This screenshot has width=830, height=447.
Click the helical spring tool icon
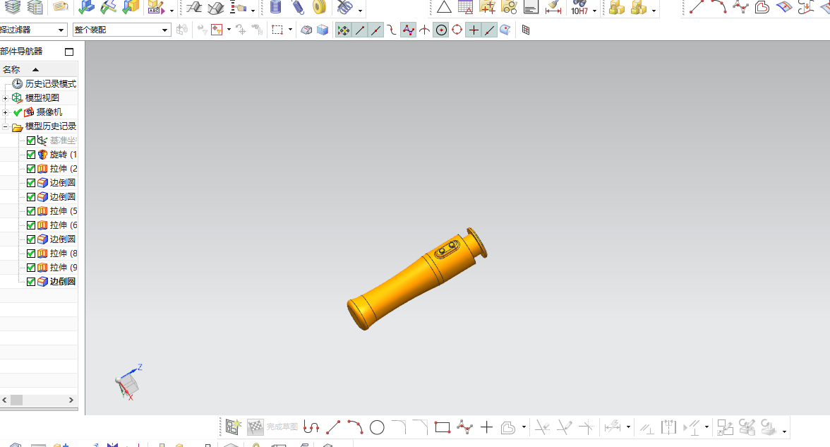tap(275, 7)
